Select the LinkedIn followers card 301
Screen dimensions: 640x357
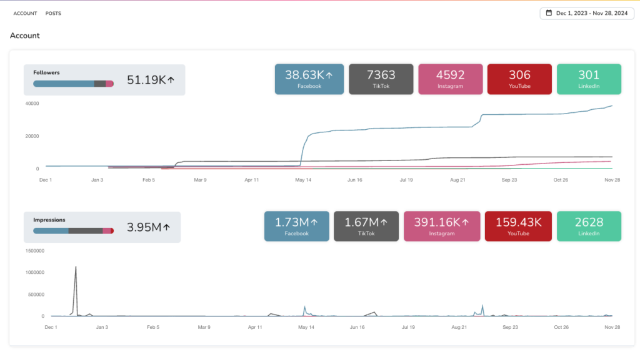point(589,79)
